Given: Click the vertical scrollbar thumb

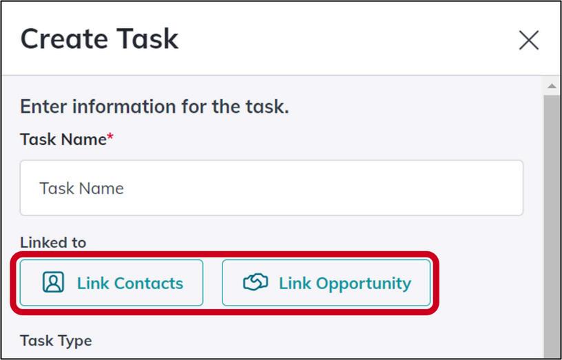Looking at the screenshot, I should click(x=552, y=226).
